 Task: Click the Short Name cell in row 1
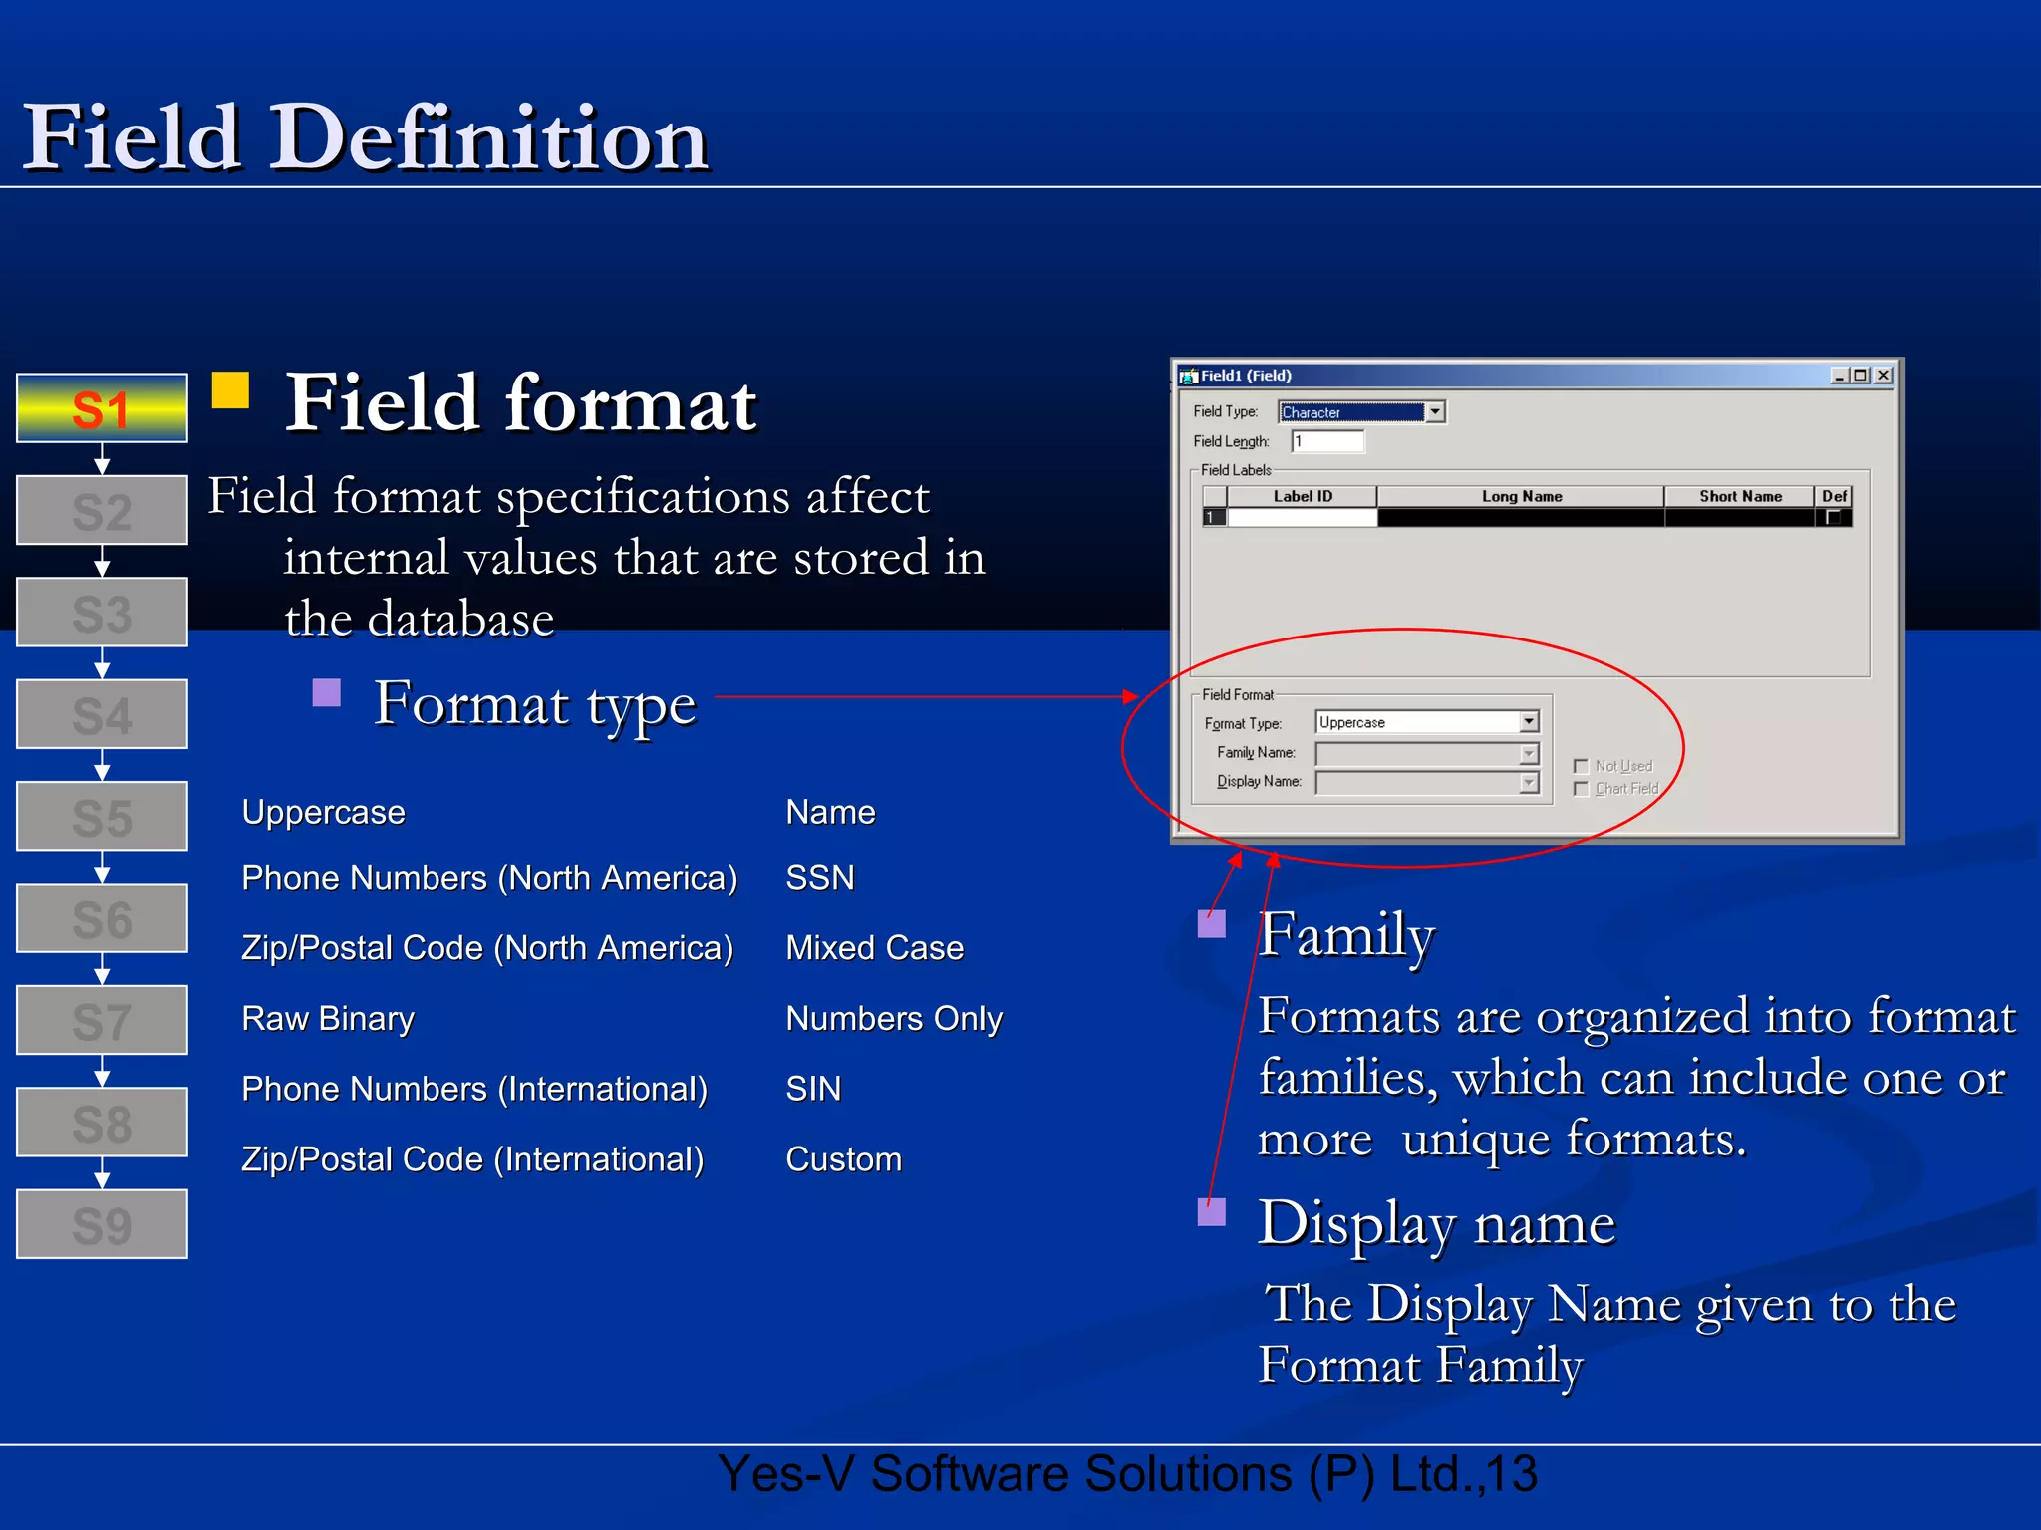1740,517
